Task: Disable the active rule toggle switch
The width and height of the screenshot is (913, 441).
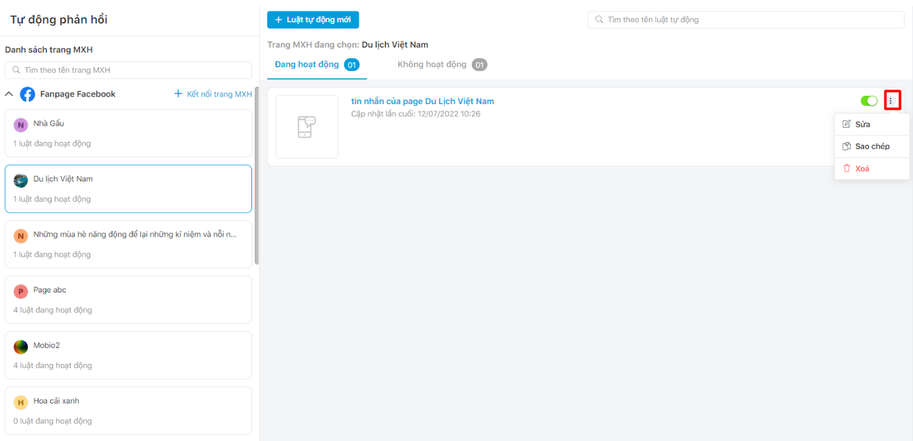Action: [869, 100]
